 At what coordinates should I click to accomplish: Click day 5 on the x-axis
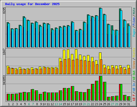(x=25, y=104)
